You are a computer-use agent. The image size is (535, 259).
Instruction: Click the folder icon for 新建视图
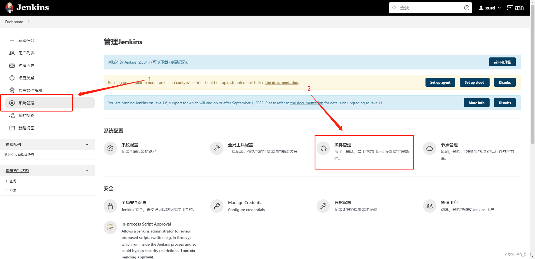click(x=12, y=128)
